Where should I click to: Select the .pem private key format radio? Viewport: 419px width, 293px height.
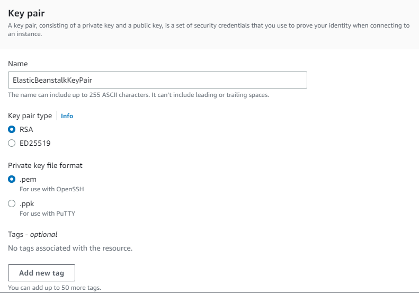[12, 179]
